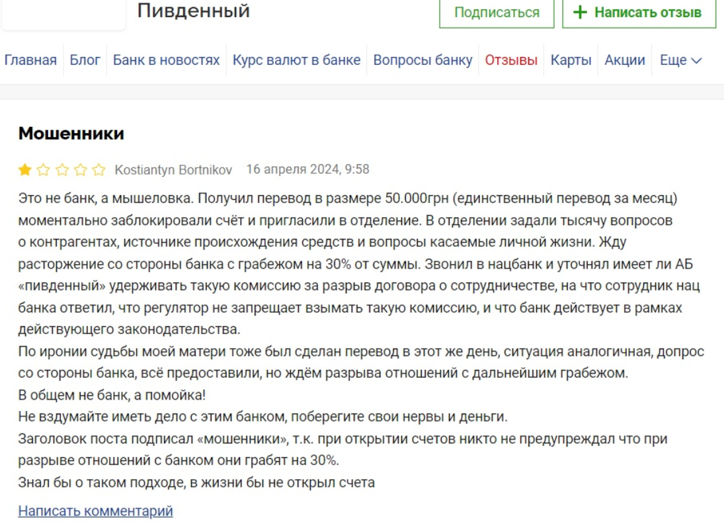724x526 pixels.
Task: Click the fifth rating star
Action: (x=99, y=170)
